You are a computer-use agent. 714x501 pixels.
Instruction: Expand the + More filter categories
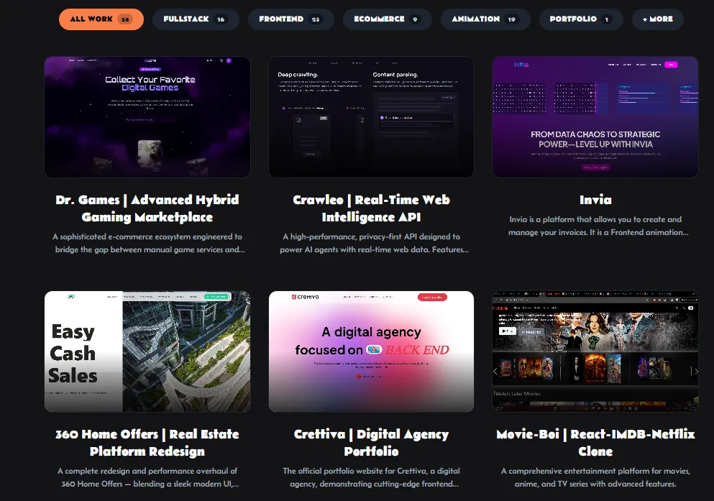(657, 19)
